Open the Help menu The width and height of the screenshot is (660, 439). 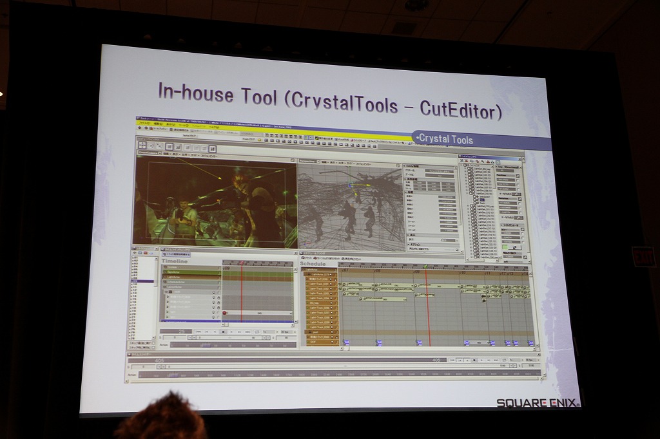(x=214, y=127)
